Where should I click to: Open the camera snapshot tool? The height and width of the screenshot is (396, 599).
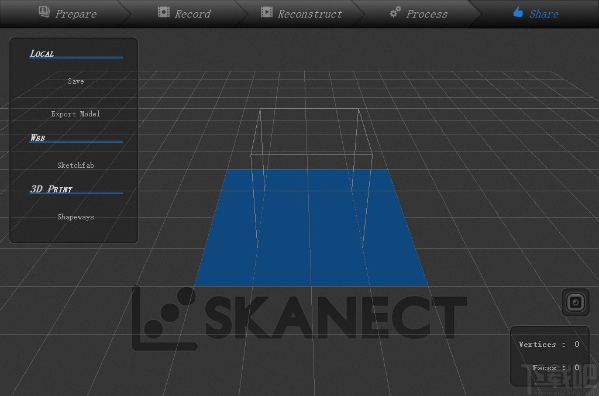575,302
